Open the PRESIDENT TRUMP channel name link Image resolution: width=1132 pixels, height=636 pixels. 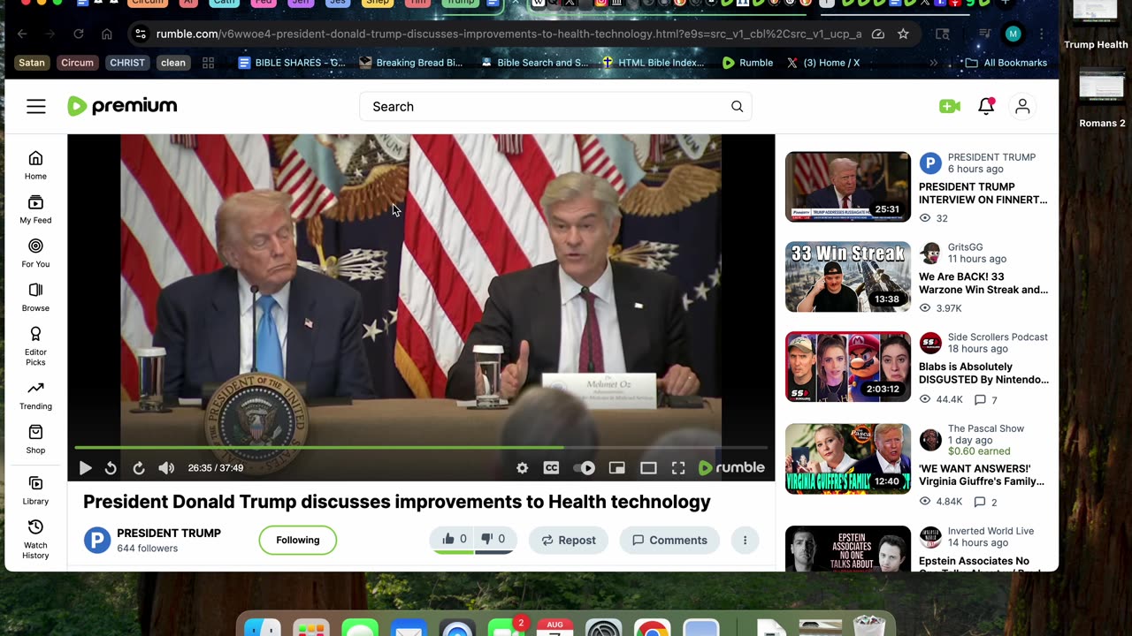[169, 533]
